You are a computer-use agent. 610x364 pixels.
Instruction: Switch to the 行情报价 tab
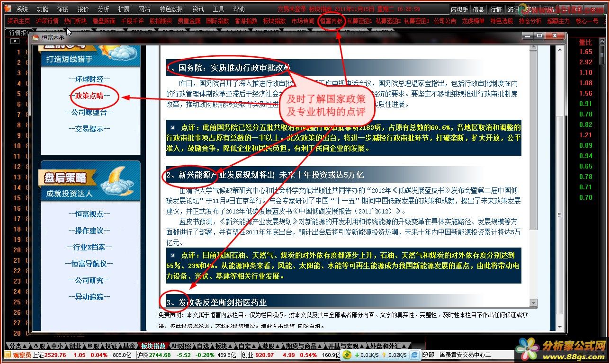(19, 33)
